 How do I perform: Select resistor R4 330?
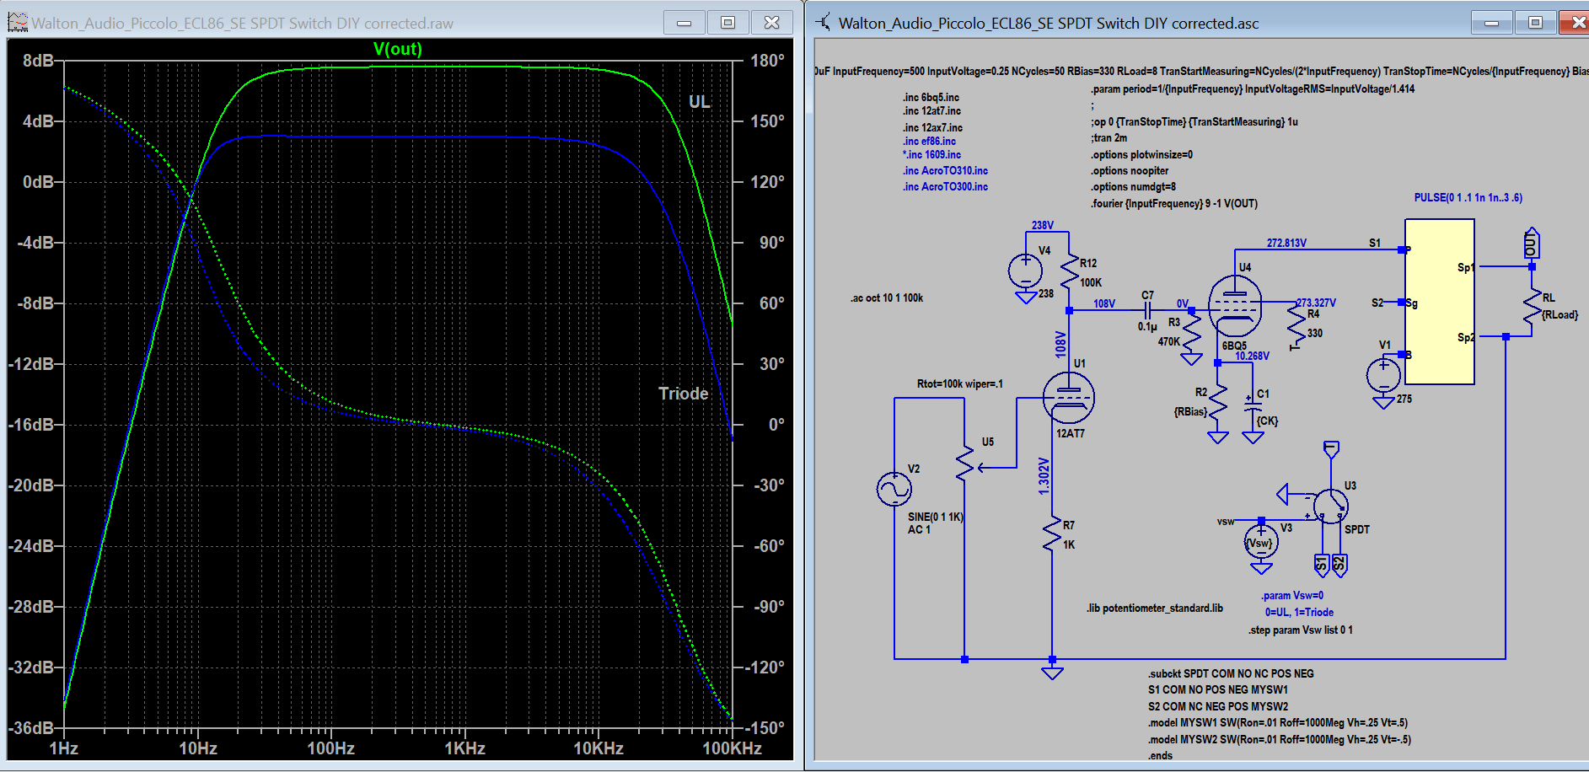click(1297, 324)
